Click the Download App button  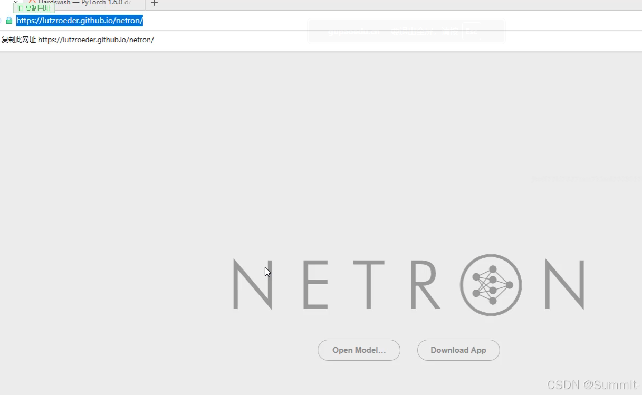(x=458, y=350)
